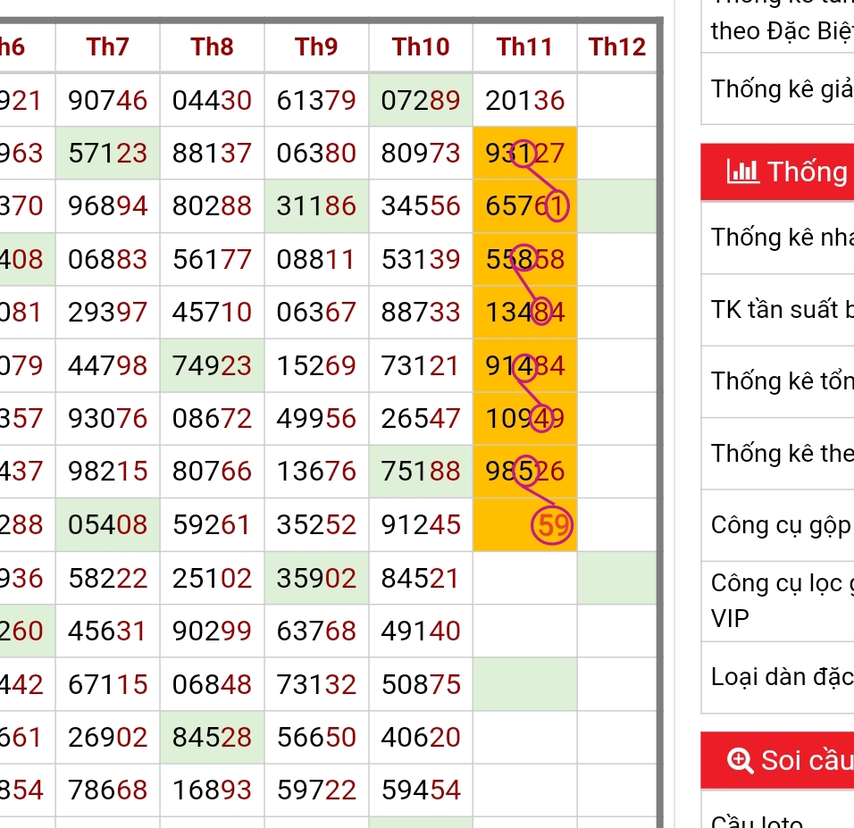Image resolution: width=854 pixels, height=828 pixels.
Task: Click the circled digit in 65761
Action: click(x=557, y=207)
